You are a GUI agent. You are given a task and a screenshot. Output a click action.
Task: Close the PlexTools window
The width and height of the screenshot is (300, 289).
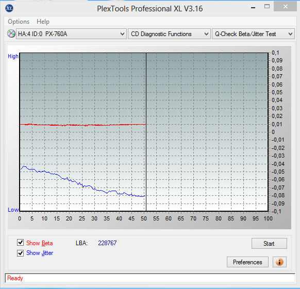[285, 7]
